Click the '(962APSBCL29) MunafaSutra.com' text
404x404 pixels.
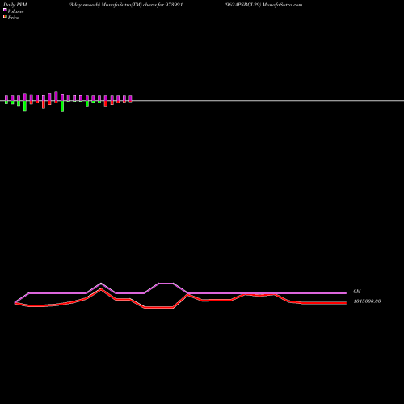pyautogui.click(x=263, y=5)
